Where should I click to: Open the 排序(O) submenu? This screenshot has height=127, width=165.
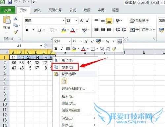click(x=75, y=125)
